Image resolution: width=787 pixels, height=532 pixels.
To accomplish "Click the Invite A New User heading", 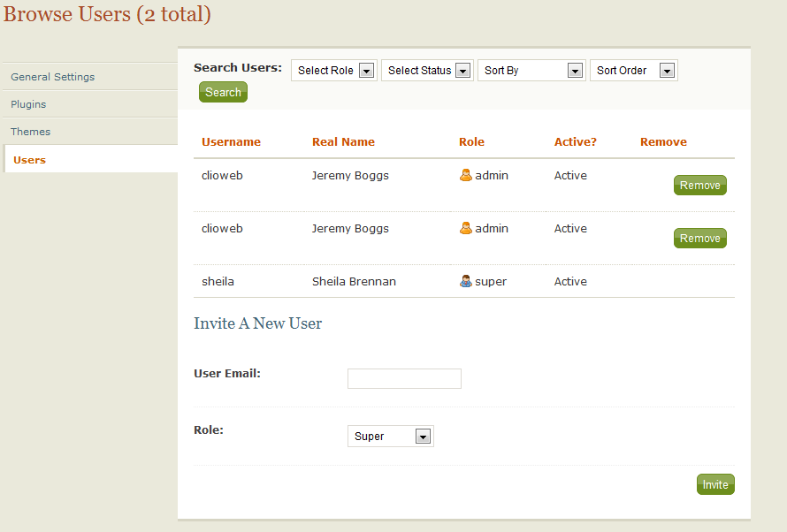I will click(x=257, y=323).
